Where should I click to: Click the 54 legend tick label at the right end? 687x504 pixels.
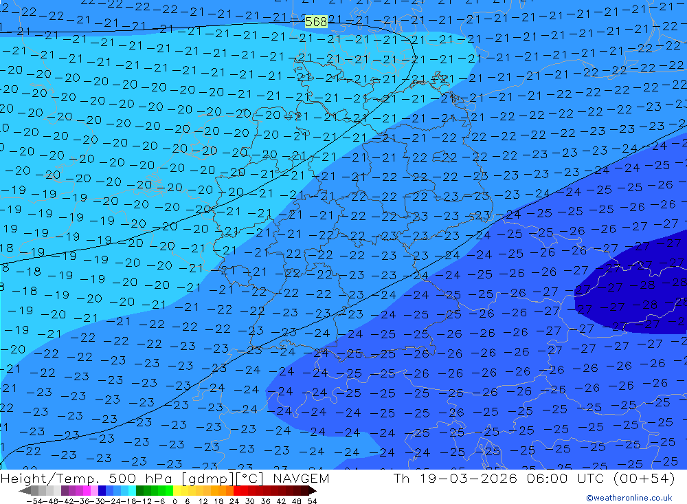(x=312, y=501)
